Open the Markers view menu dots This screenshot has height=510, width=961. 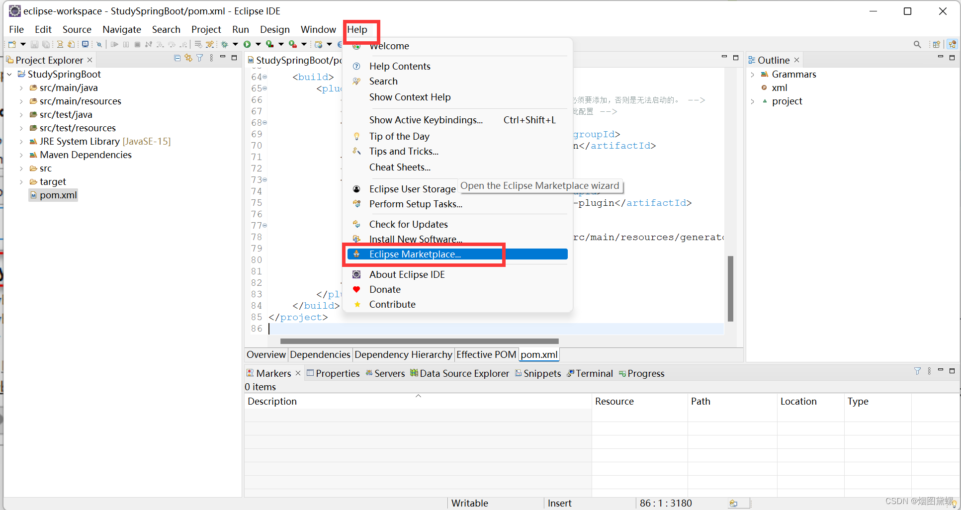point(929,371)
